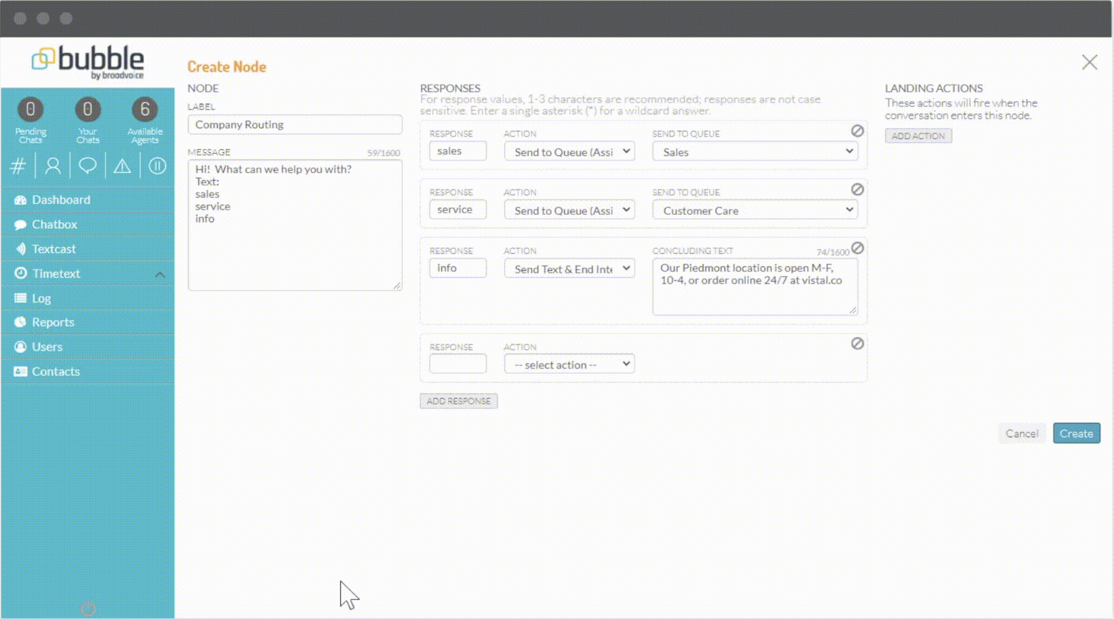Screen dimensions: 1114x619
Task: Select the hashtag icon in the sidebar
Action: pyautogui.click(x=17, y=165)
